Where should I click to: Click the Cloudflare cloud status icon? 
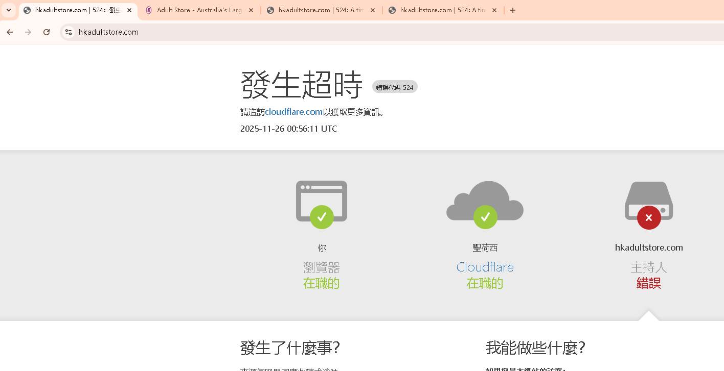click(485, 202)
